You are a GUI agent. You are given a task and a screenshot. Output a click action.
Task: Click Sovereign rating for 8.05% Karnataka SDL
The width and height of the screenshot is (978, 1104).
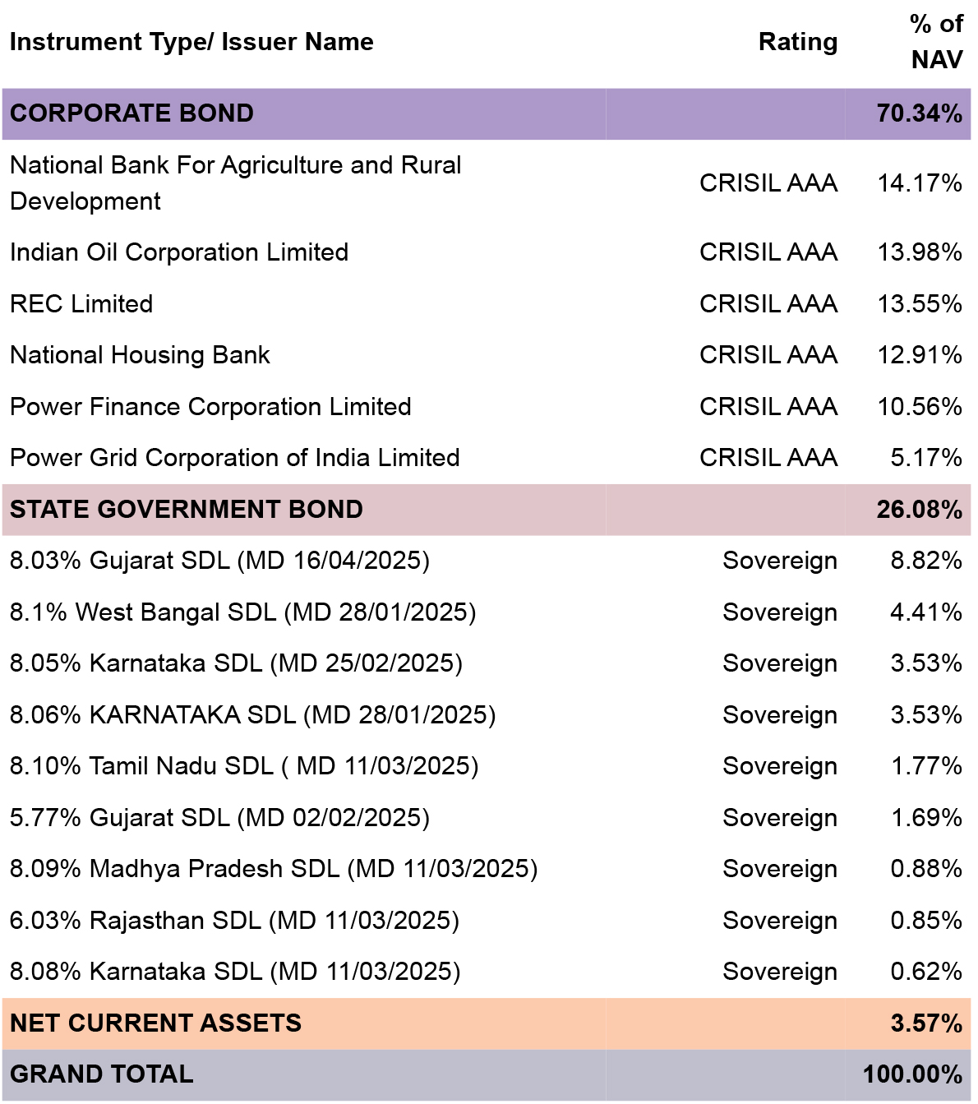[779, 663]
